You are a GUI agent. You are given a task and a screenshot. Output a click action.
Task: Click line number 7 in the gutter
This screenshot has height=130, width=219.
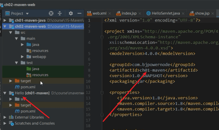tap(89, 65)
